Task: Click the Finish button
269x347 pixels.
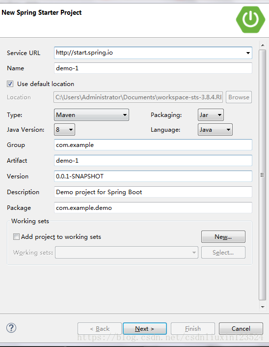Action: click(x=193, y=329)
